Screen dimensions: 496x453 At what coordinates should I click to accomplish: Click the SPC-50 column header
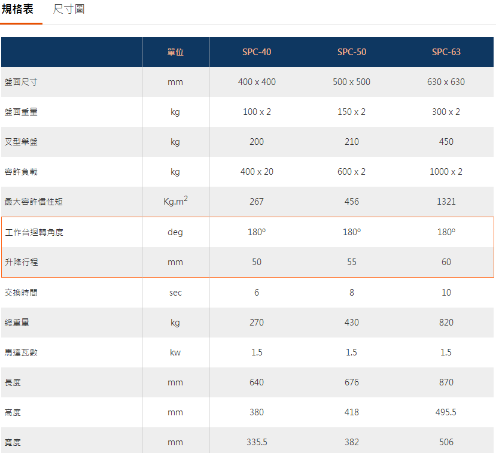pos(352,52)
